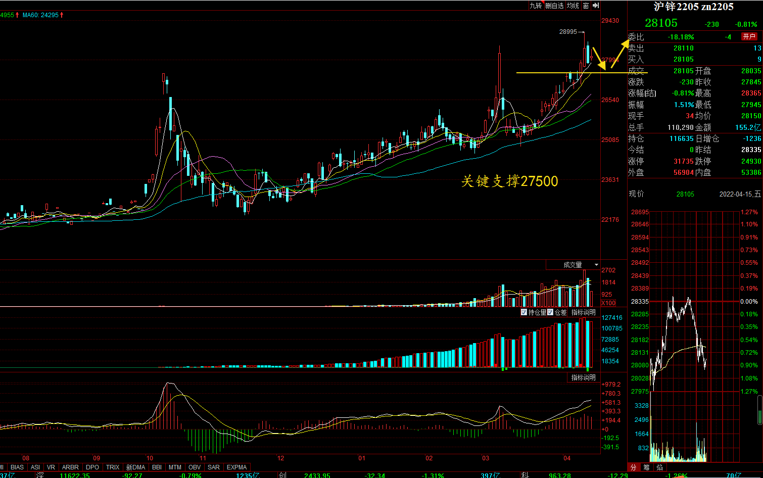
Task: Click the 内盘 value 53386
Action: (x=751, y=172)
